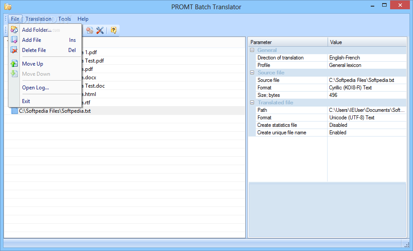Select the C:\Softpedia Files\Softpedia.txt list row
The image size is (413, 251).
pyautogui.click(x=125, y=111)
